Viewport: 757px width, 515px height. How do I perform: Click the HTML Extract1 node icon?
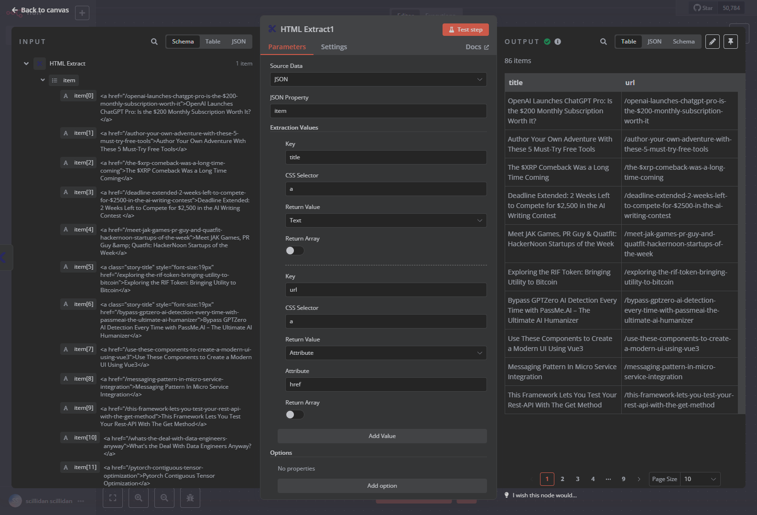point(272,29)
